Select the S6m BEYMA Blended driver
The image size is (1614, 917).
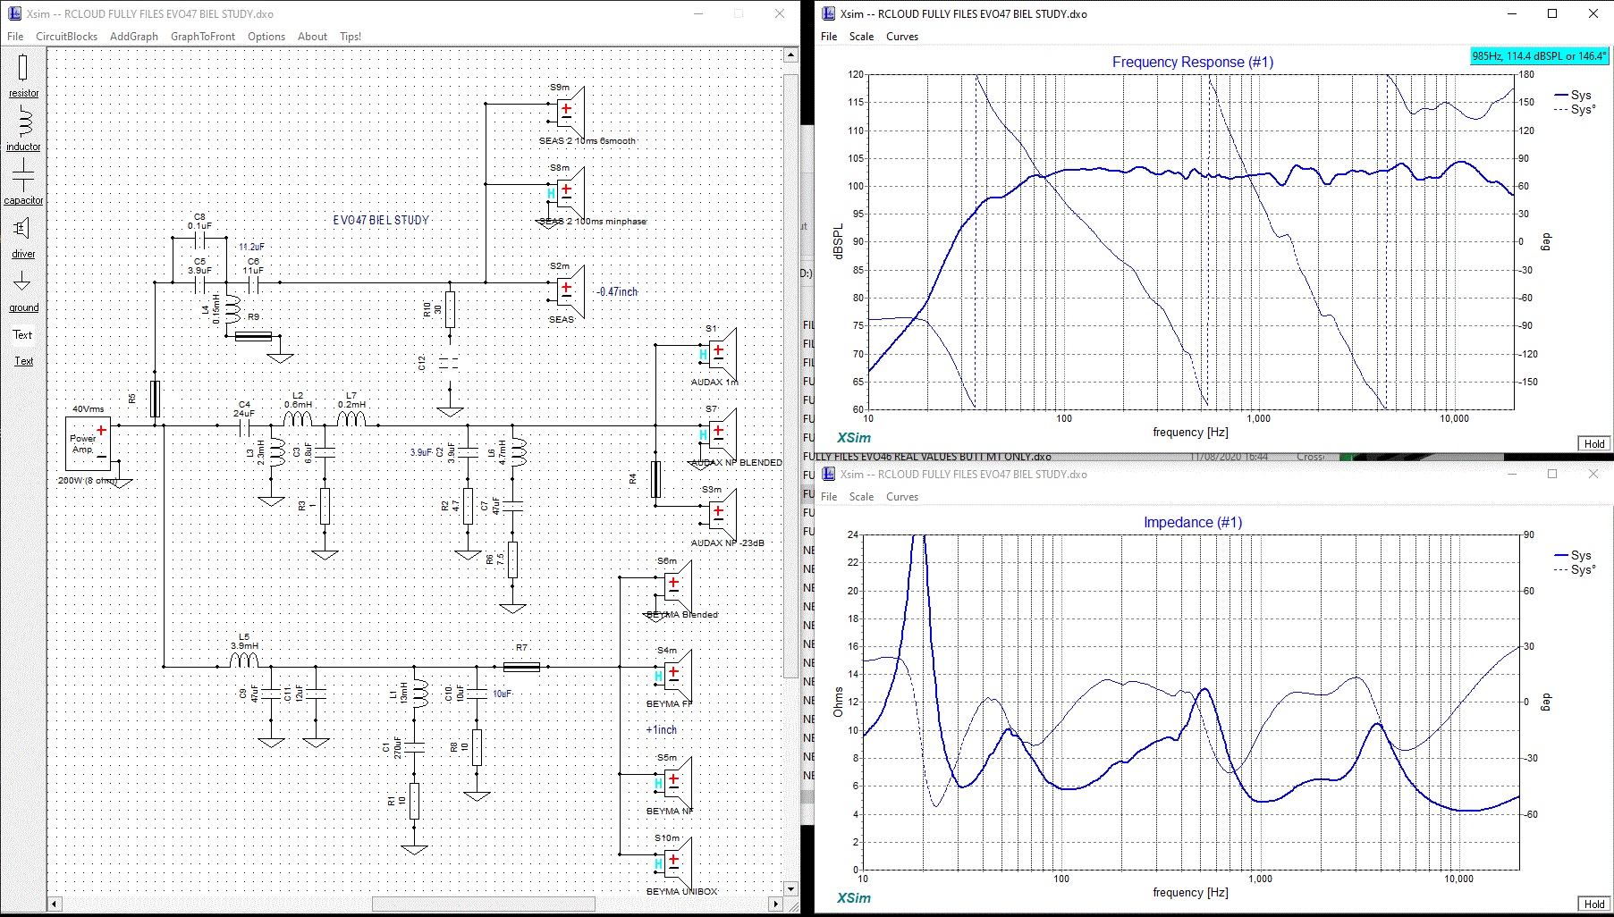pos(673,586)
